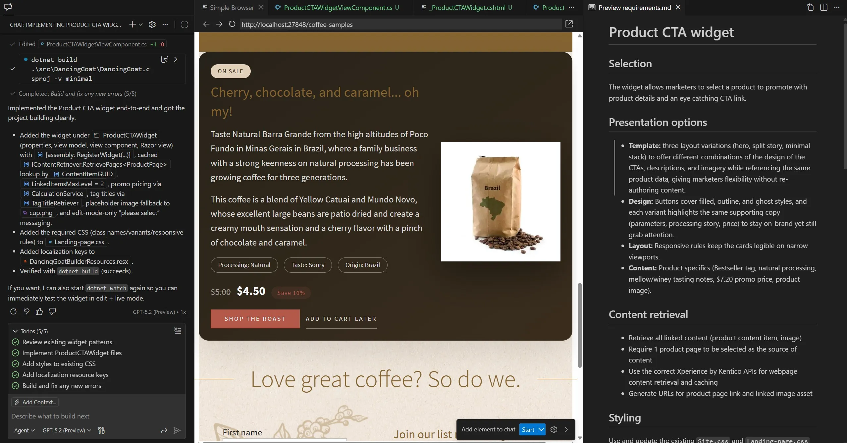847x443 pixels.
Task: Click the ADD TO CART LATER link
Action: pos(341,319)
